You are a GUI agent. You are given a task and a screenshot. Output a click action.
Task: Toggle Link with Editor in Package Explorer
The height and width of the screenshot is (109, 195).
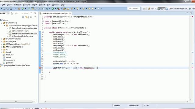tap(27, 17)
